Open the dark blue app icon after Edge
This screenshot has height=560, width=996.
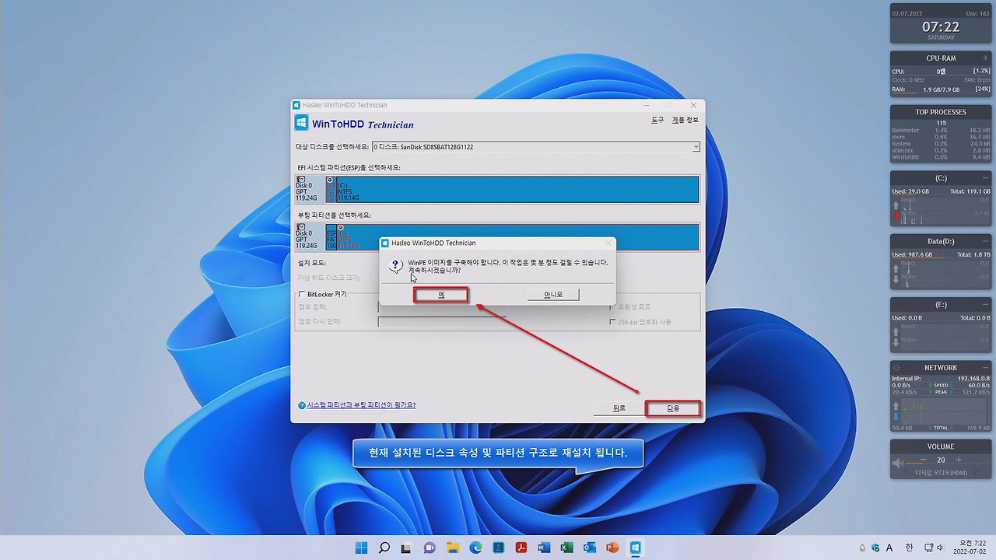(x=498, y=548)
